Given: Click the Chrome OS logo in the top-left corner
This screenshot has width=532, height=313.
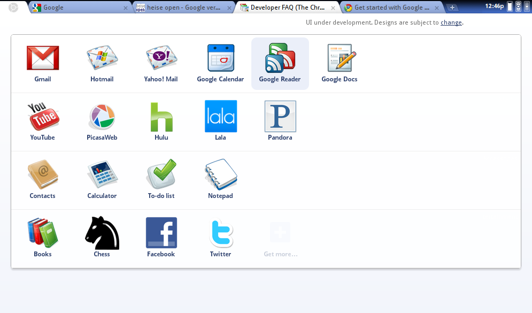Looking at the screenshot, I should [13, 7].
